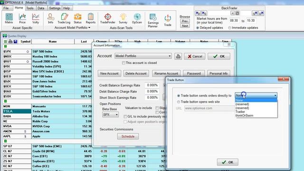This screenshot has height=171, width=304.
Task: Open the Status briefcase icon
Action: click(77, 19)
